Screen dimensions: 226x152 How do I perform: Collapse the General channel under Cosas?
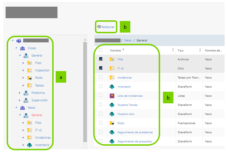pyautogui.click(x=20, y=55)
